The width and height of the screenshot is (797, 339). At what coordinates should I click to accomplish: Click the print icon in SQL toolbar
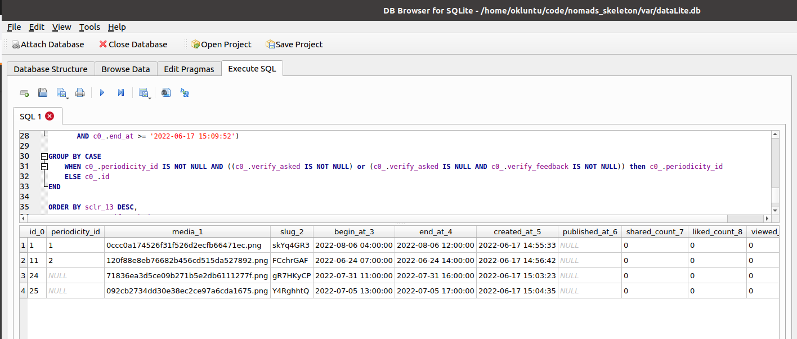(80, 93)
